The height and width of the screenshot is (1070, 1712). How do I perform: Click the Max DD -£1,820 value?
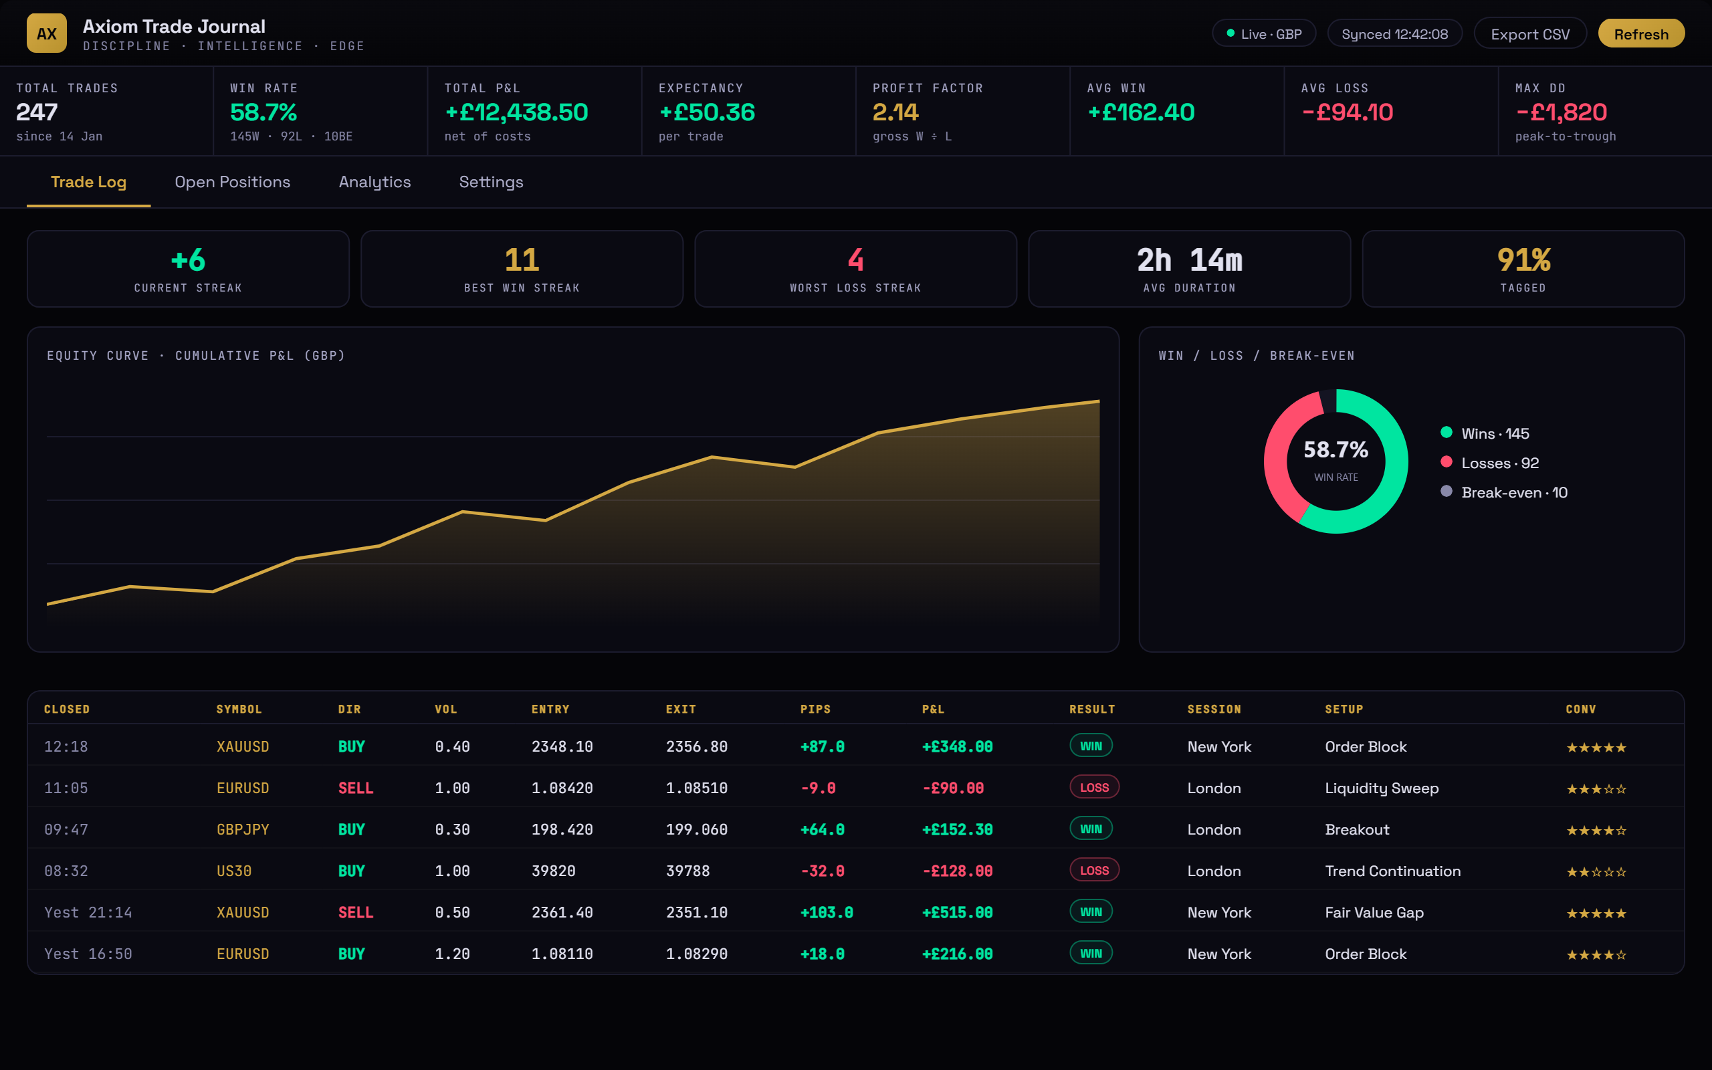coord(1562,112)
